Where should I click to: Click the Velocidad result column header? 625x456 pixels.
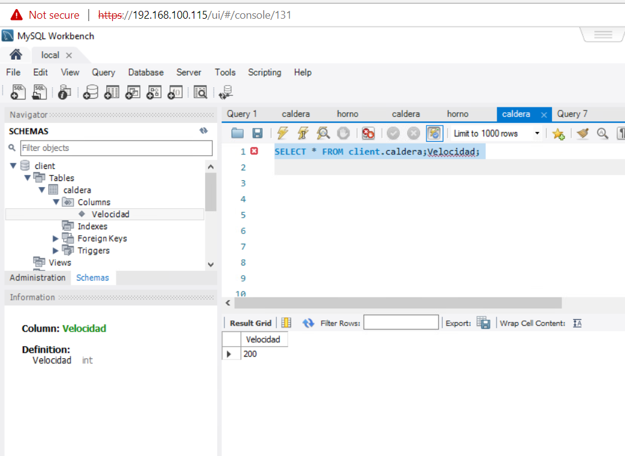[x=264, y=339]
